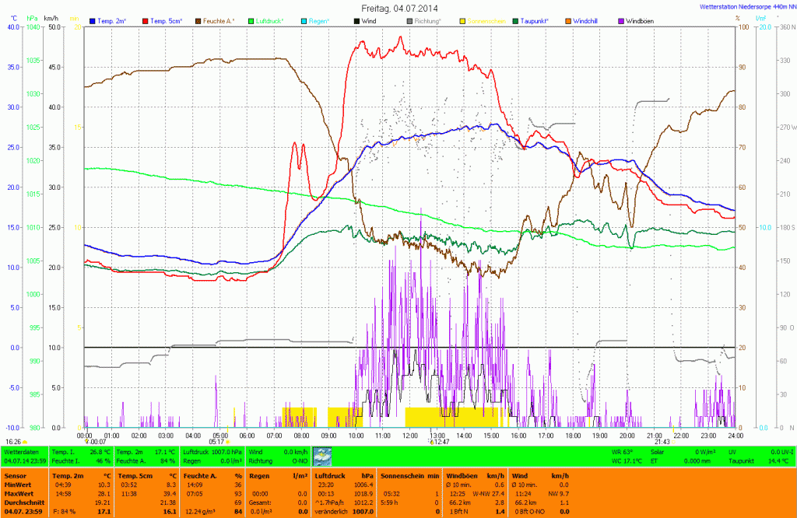This screenshot has width=797, height=518.
Task: Click the green Luftdruck legend square
Action: 251,19
